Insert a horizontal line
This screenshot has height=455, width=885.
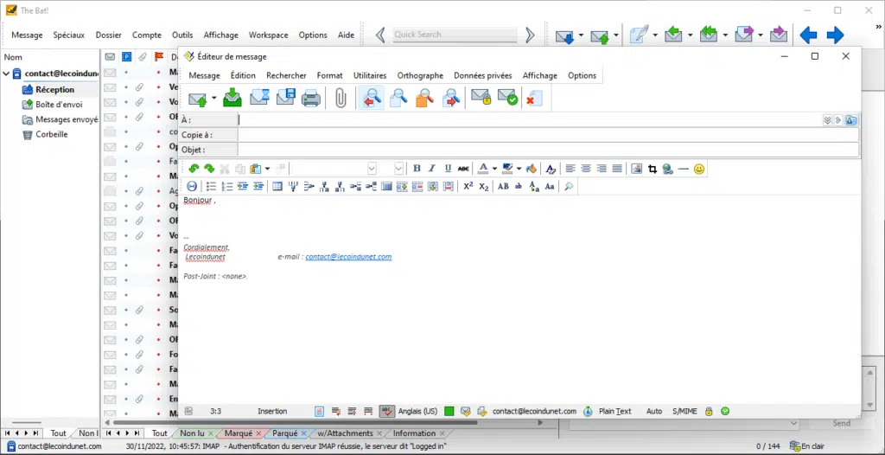coord(684,169)
